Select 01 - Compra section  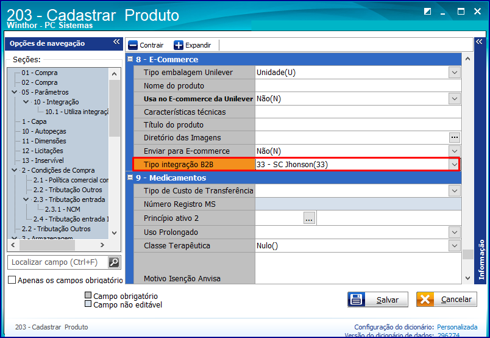point(40,73)
